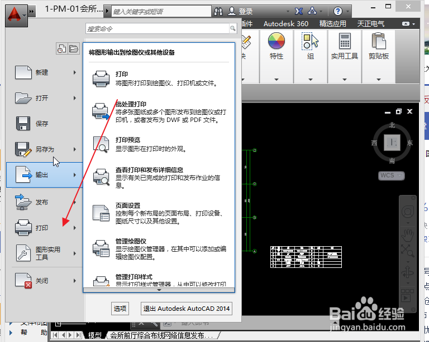Expand the Open submenu arrow
The image size is (429, 342).
coord(75,98)
